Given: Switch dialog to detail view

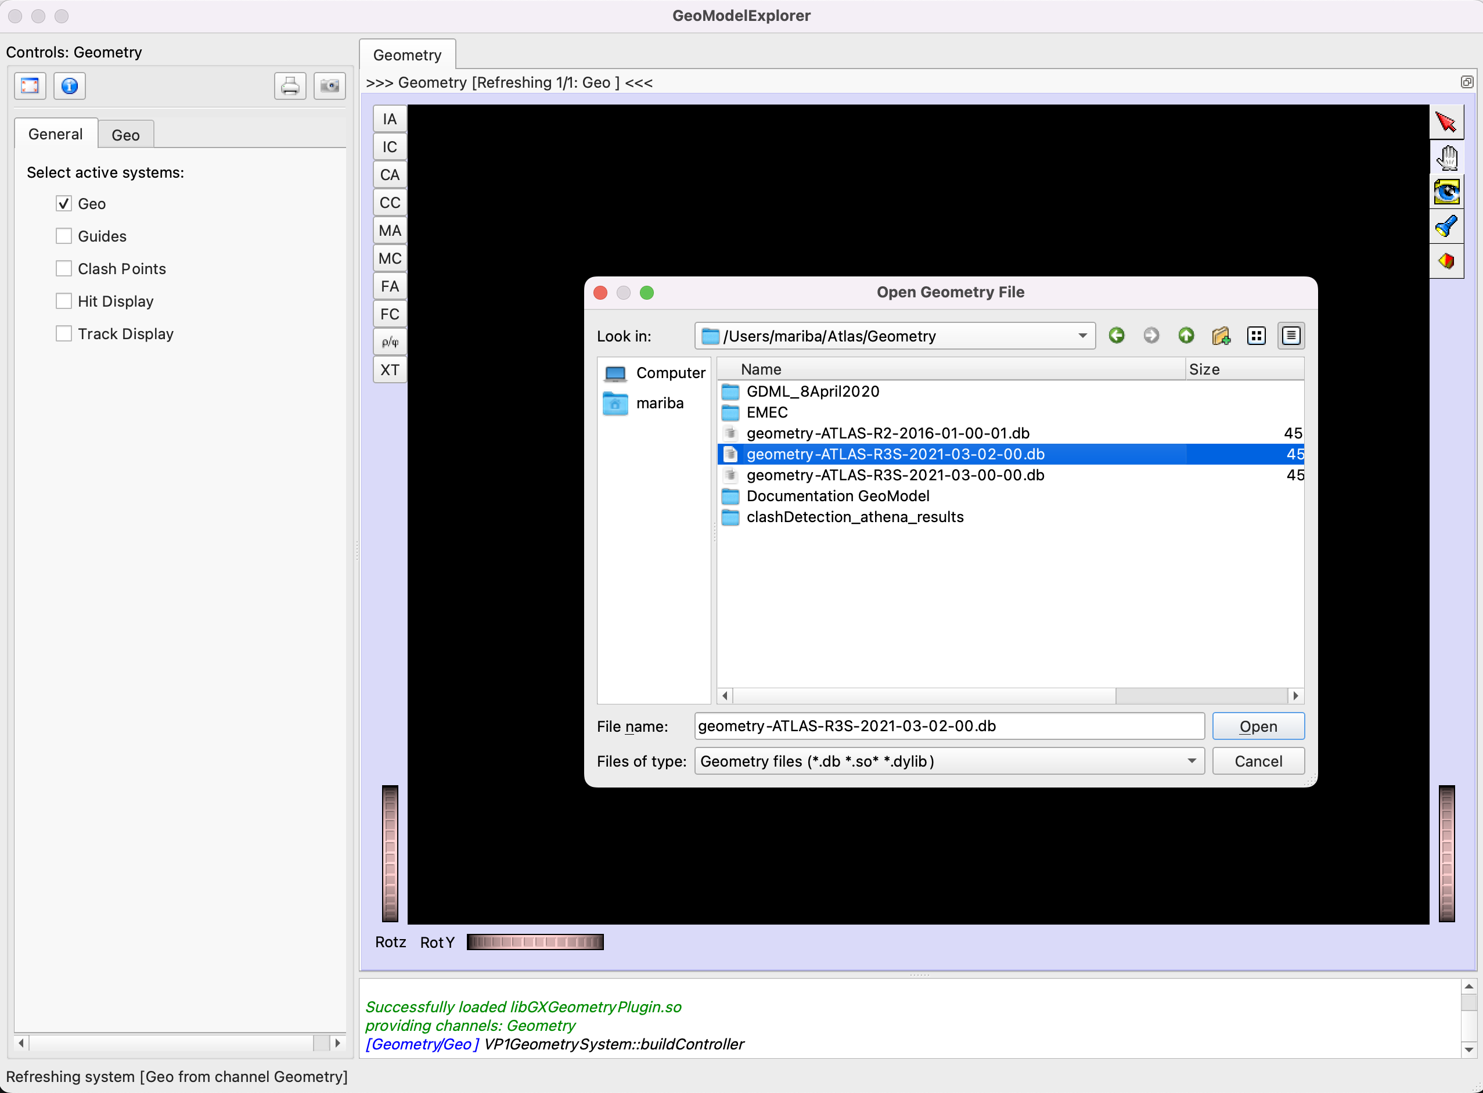Looking at the screenshot, I should tap(1291, 336).
